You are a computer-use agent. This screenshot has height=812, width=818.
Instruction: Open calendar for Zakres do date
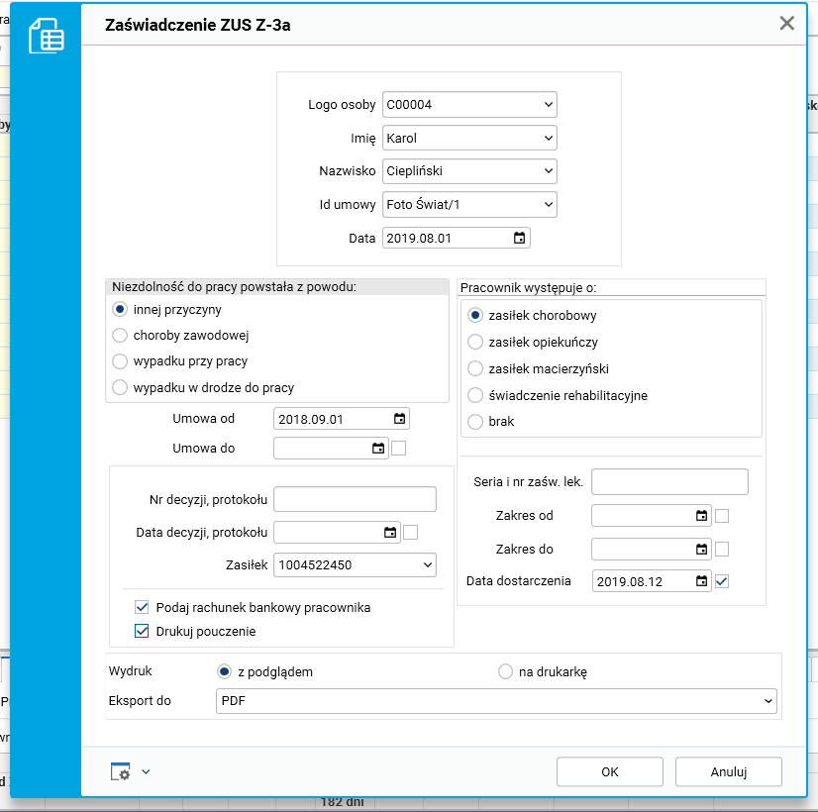[x=702, y=550]
